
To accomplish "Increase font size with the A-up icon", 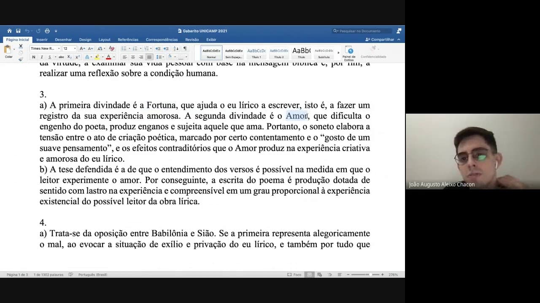I will pos(82,48).
